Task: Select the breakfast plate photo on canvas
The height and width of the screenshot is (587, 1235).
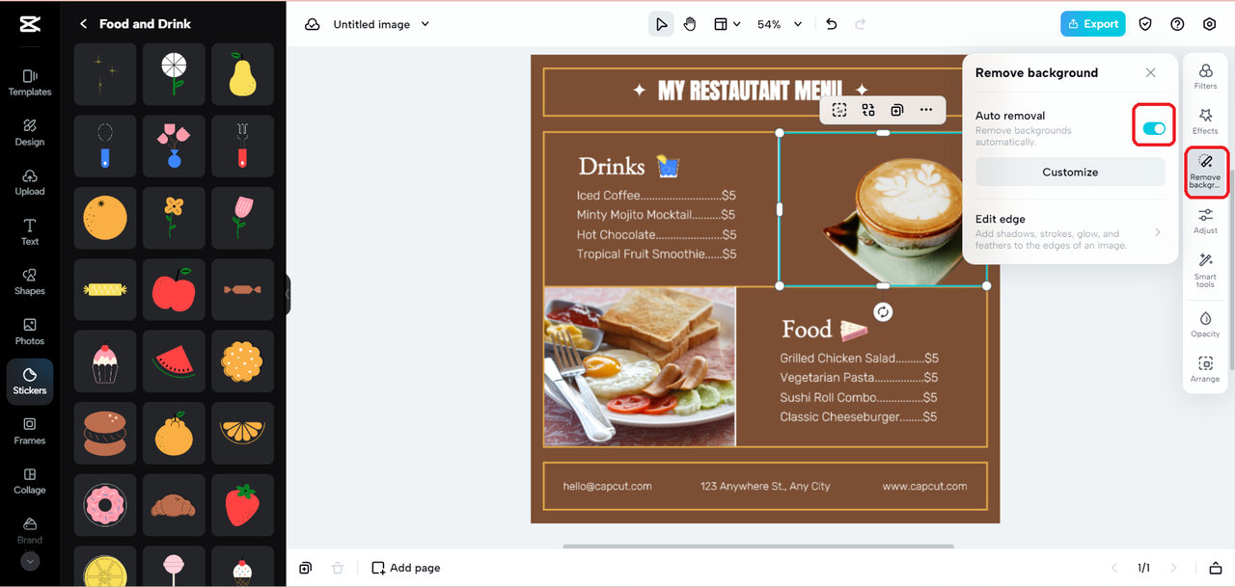Action: 640,366
